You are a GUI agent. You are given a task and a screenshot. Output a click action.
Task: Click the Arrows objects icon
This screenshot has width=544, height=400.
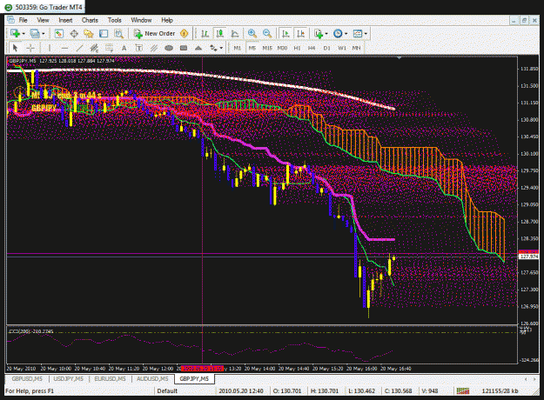click(213, 48)
